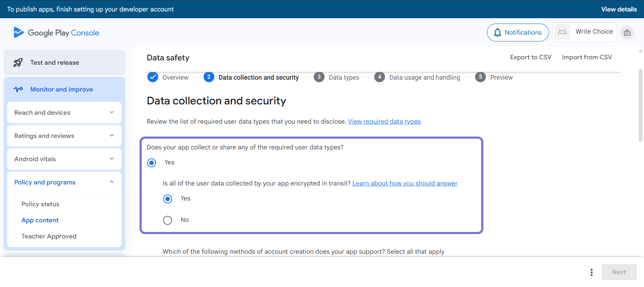Select Yes for app collects user data
The width and height of the screenshot is (644, 287).
(152, 163)
